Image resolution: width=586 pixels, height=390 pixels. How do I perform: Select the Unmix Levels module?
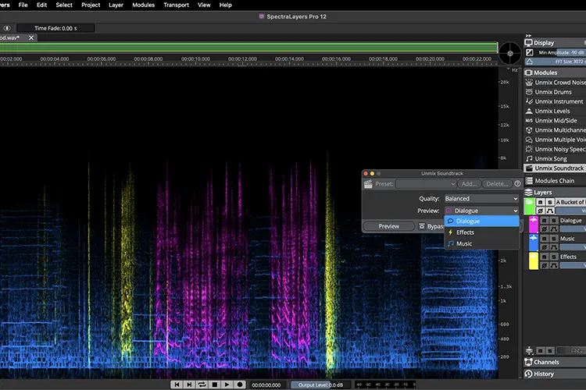click(555, 112)
